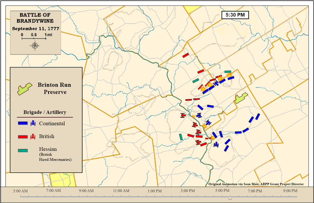Click the 5:00 PM timeline label
314x203 pixels.
click(x=222, y=190)
